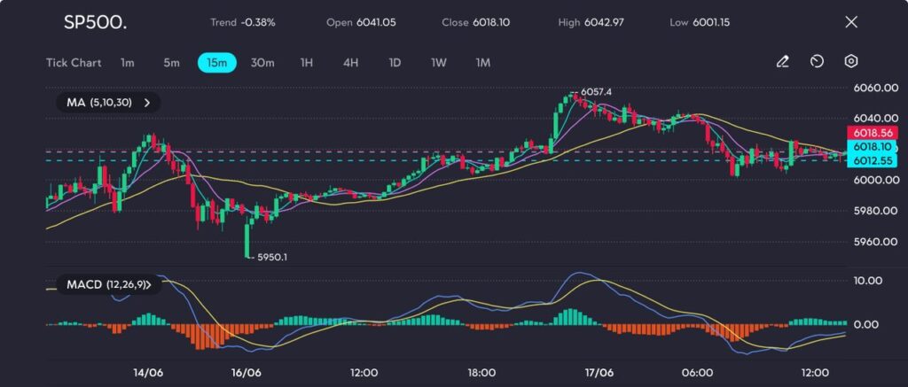Switch to the 5m timeframe
The width and height of the screenshot is (908, 387).
coord(171,63)
